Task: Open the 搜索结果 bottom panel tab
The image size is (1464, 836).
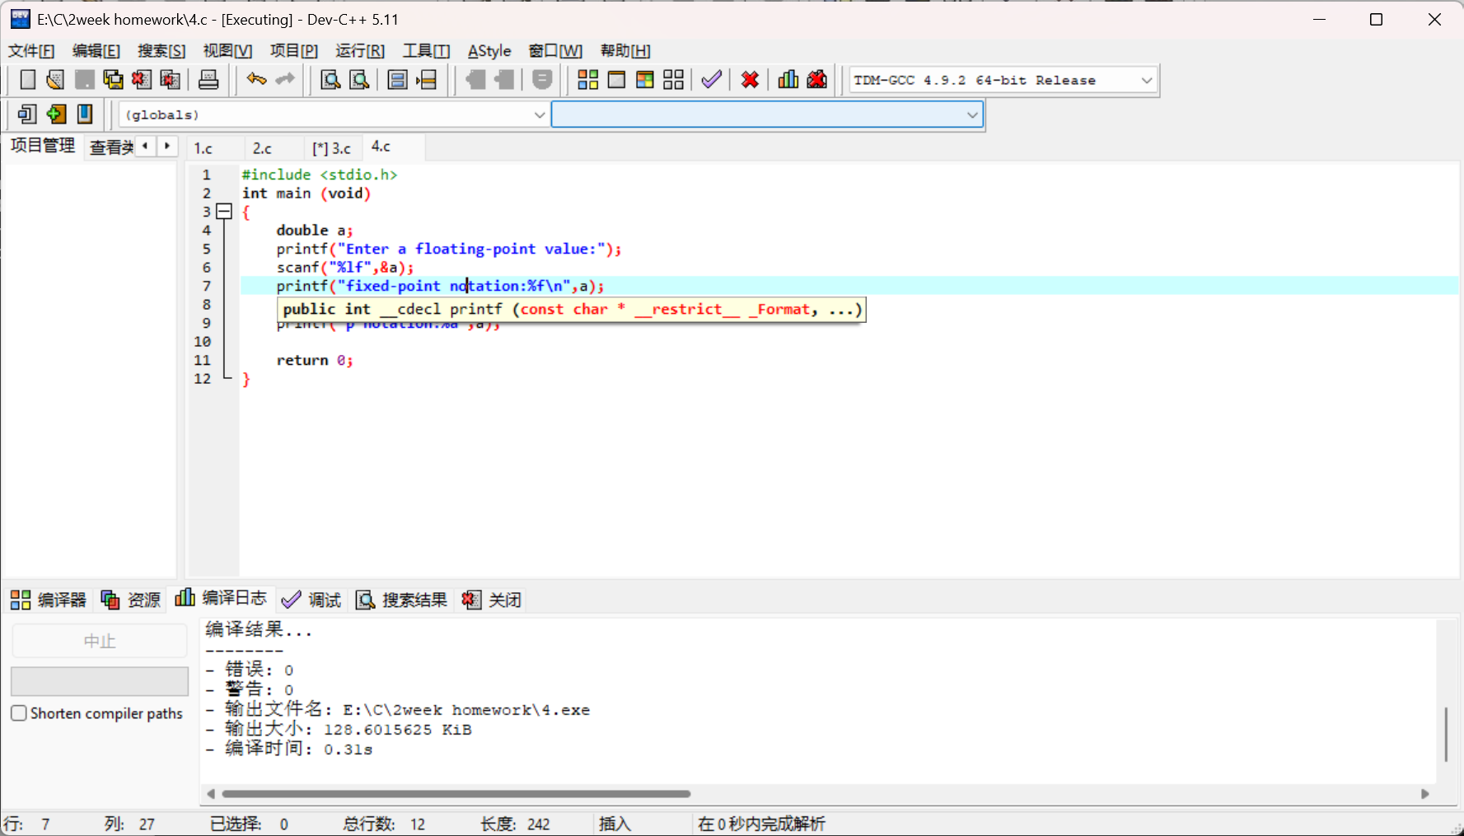Action: pyautogui.click(x=401, y=600)
